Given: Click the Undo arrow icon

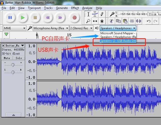Looking at the screenshot, I should pyautogui.click(x=149, y=21).
